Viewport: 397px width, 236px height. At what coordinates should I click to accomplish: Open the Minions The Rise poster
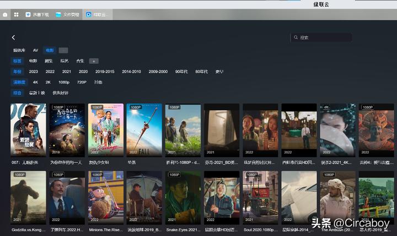(106, 197)
